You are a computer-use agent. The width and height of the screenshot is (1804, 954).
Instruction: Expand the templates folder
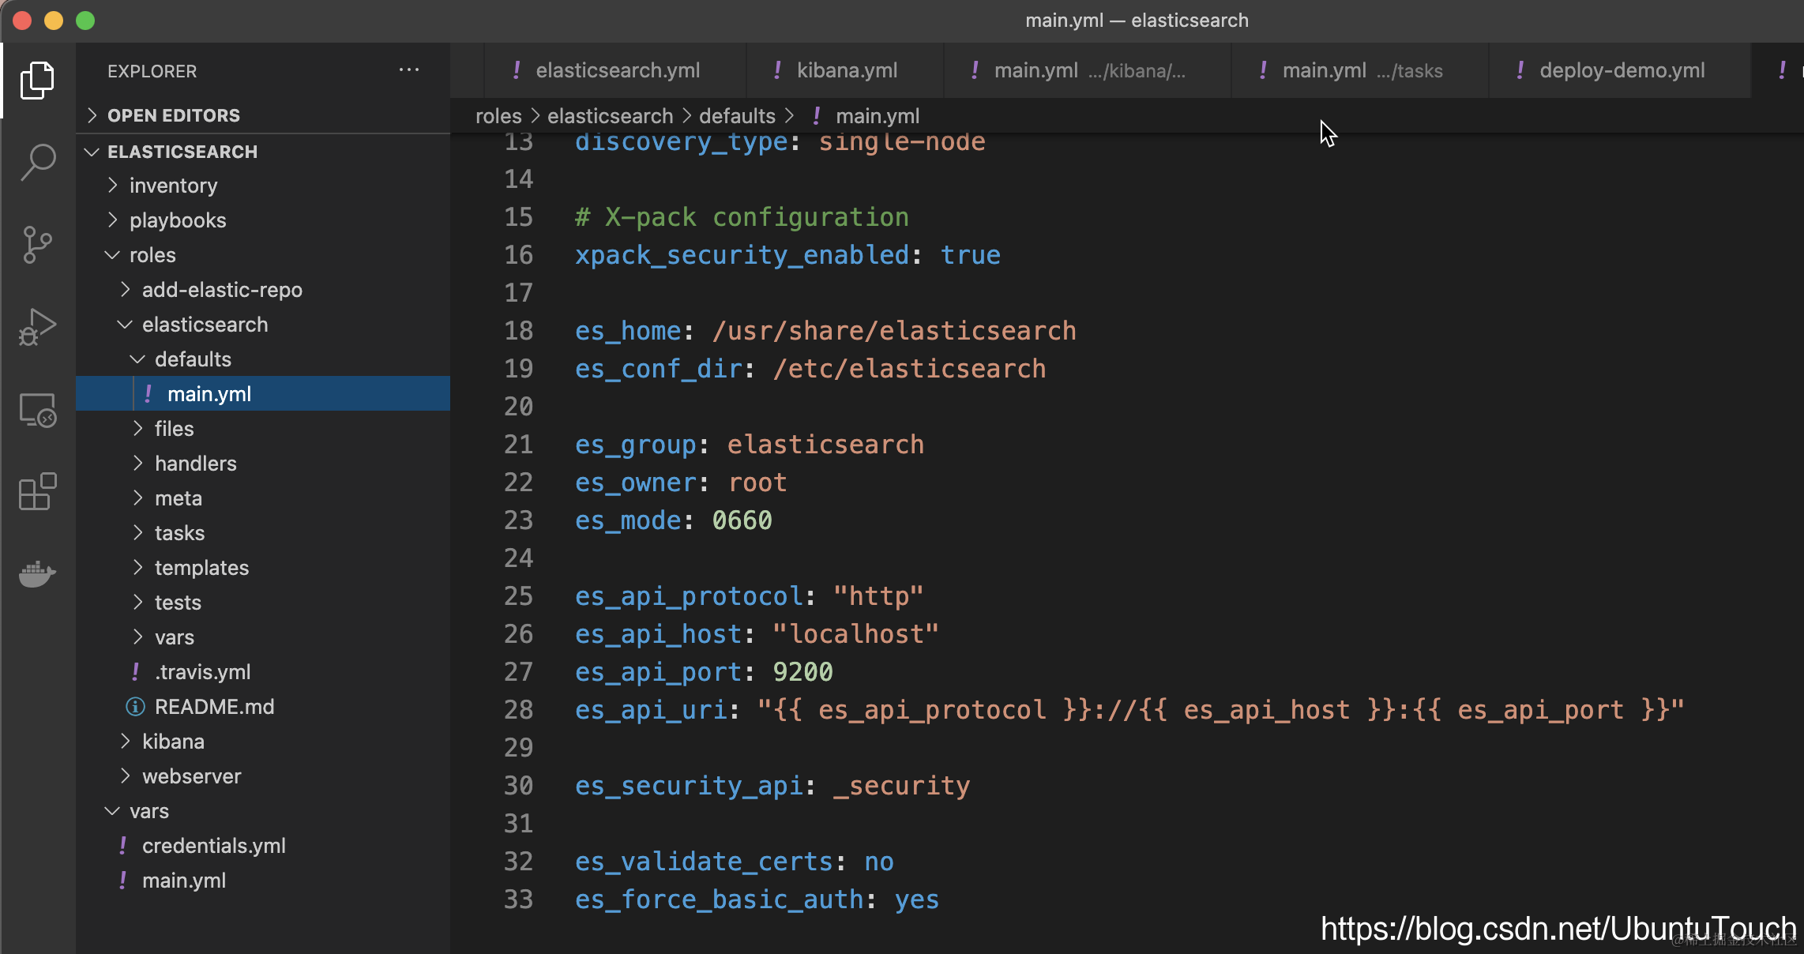201,568
